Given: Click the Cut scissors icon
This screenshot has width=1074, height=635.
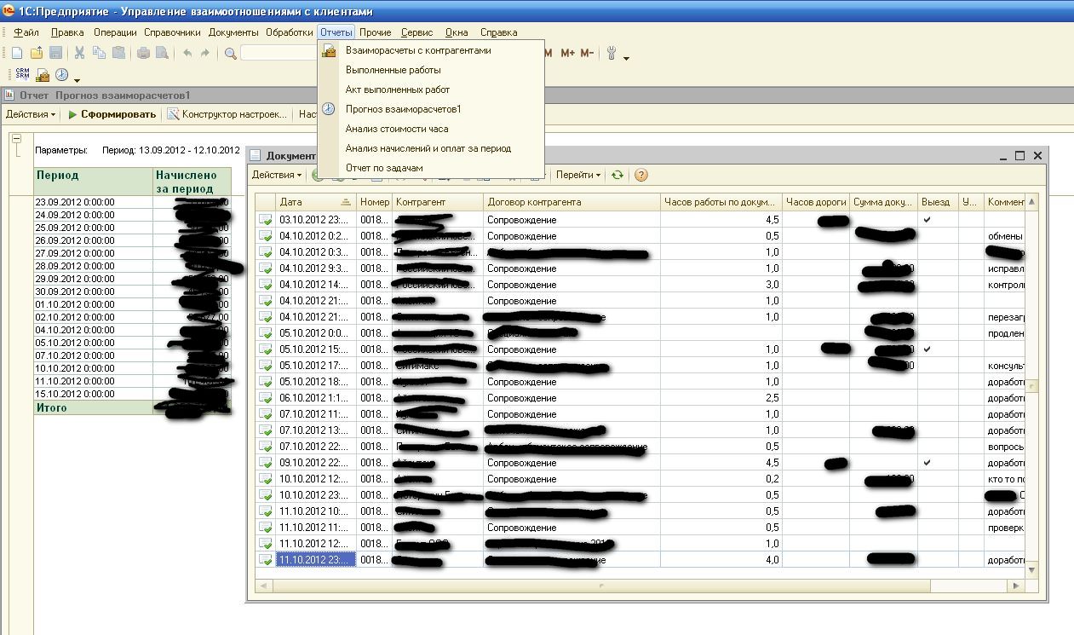Looking at the screenshot, I should 80,53.
